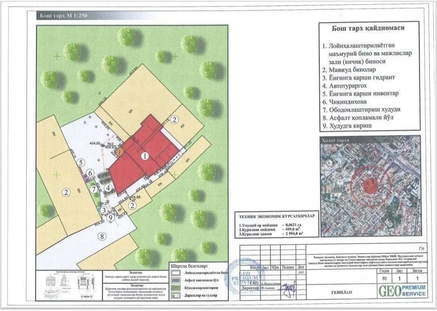Select the "Директор" label in the title block
The width and height of the screenshot is (437, 311).
[250, 288]
